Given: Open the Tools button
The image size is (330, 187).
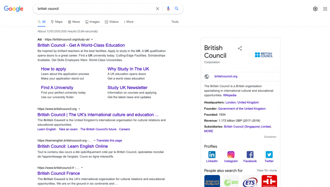Looking at the screenshot, I should click(x=175, y=22).
